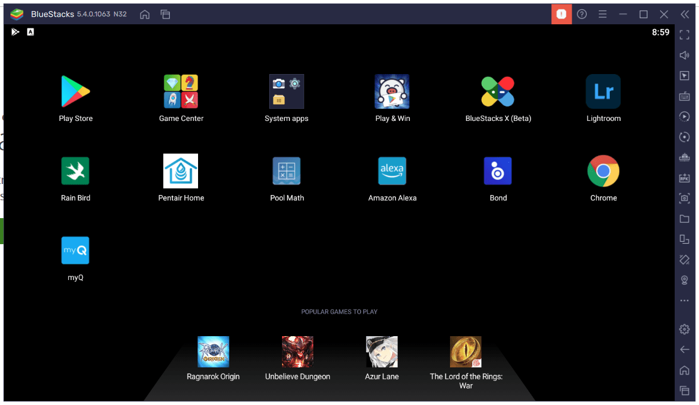Open the help question-mark icon
Viewport: 699px width, 405px height.
pos(582,14)
